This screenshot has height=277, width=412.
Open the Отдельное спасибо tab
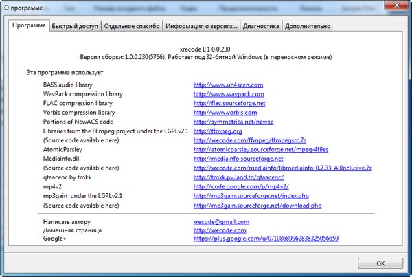[133, 26]
